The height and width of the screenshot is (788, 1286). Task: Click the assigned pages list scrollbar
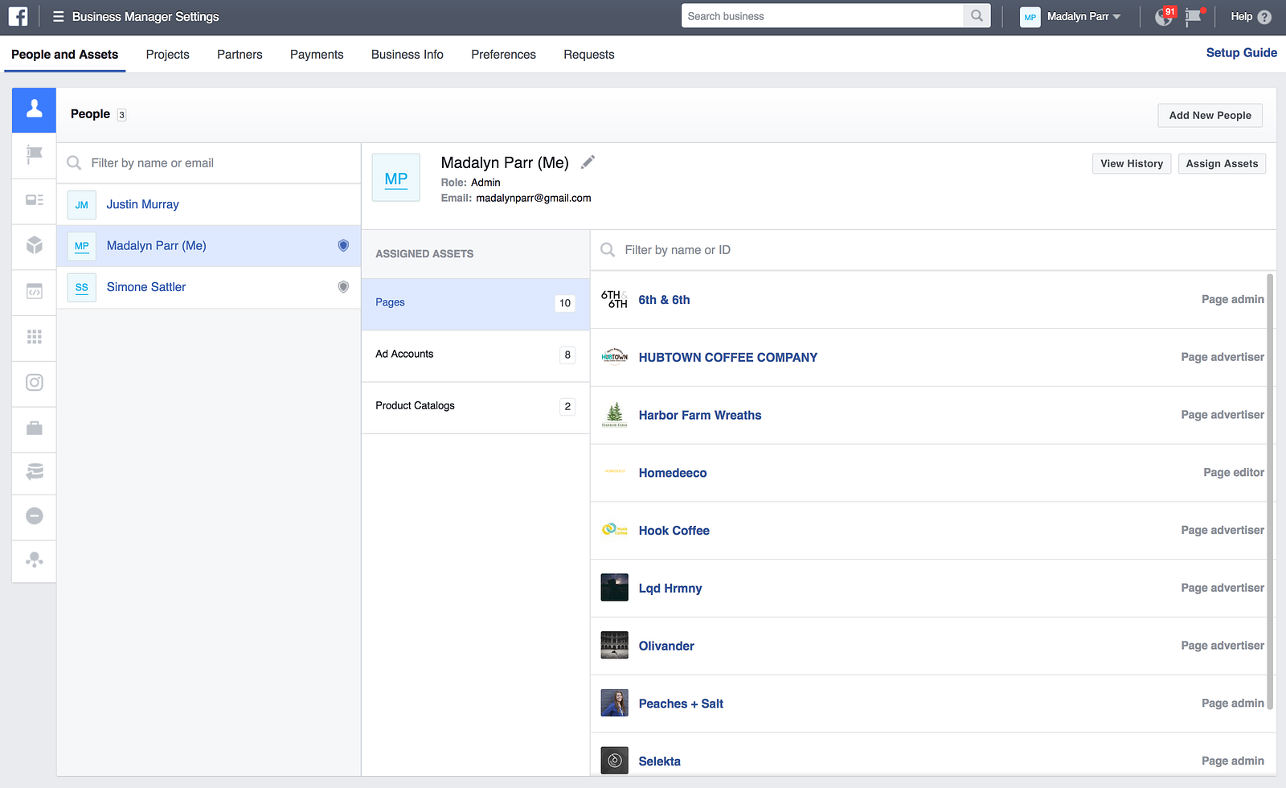[1270, 490]
